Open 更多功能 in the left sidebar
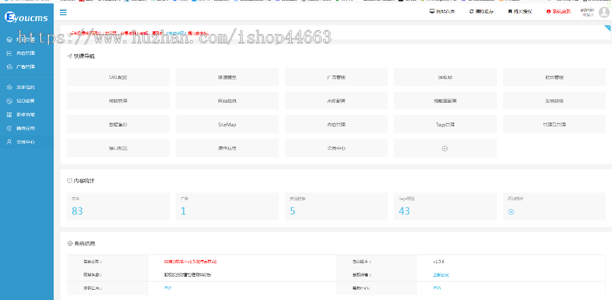 point(25,114)
